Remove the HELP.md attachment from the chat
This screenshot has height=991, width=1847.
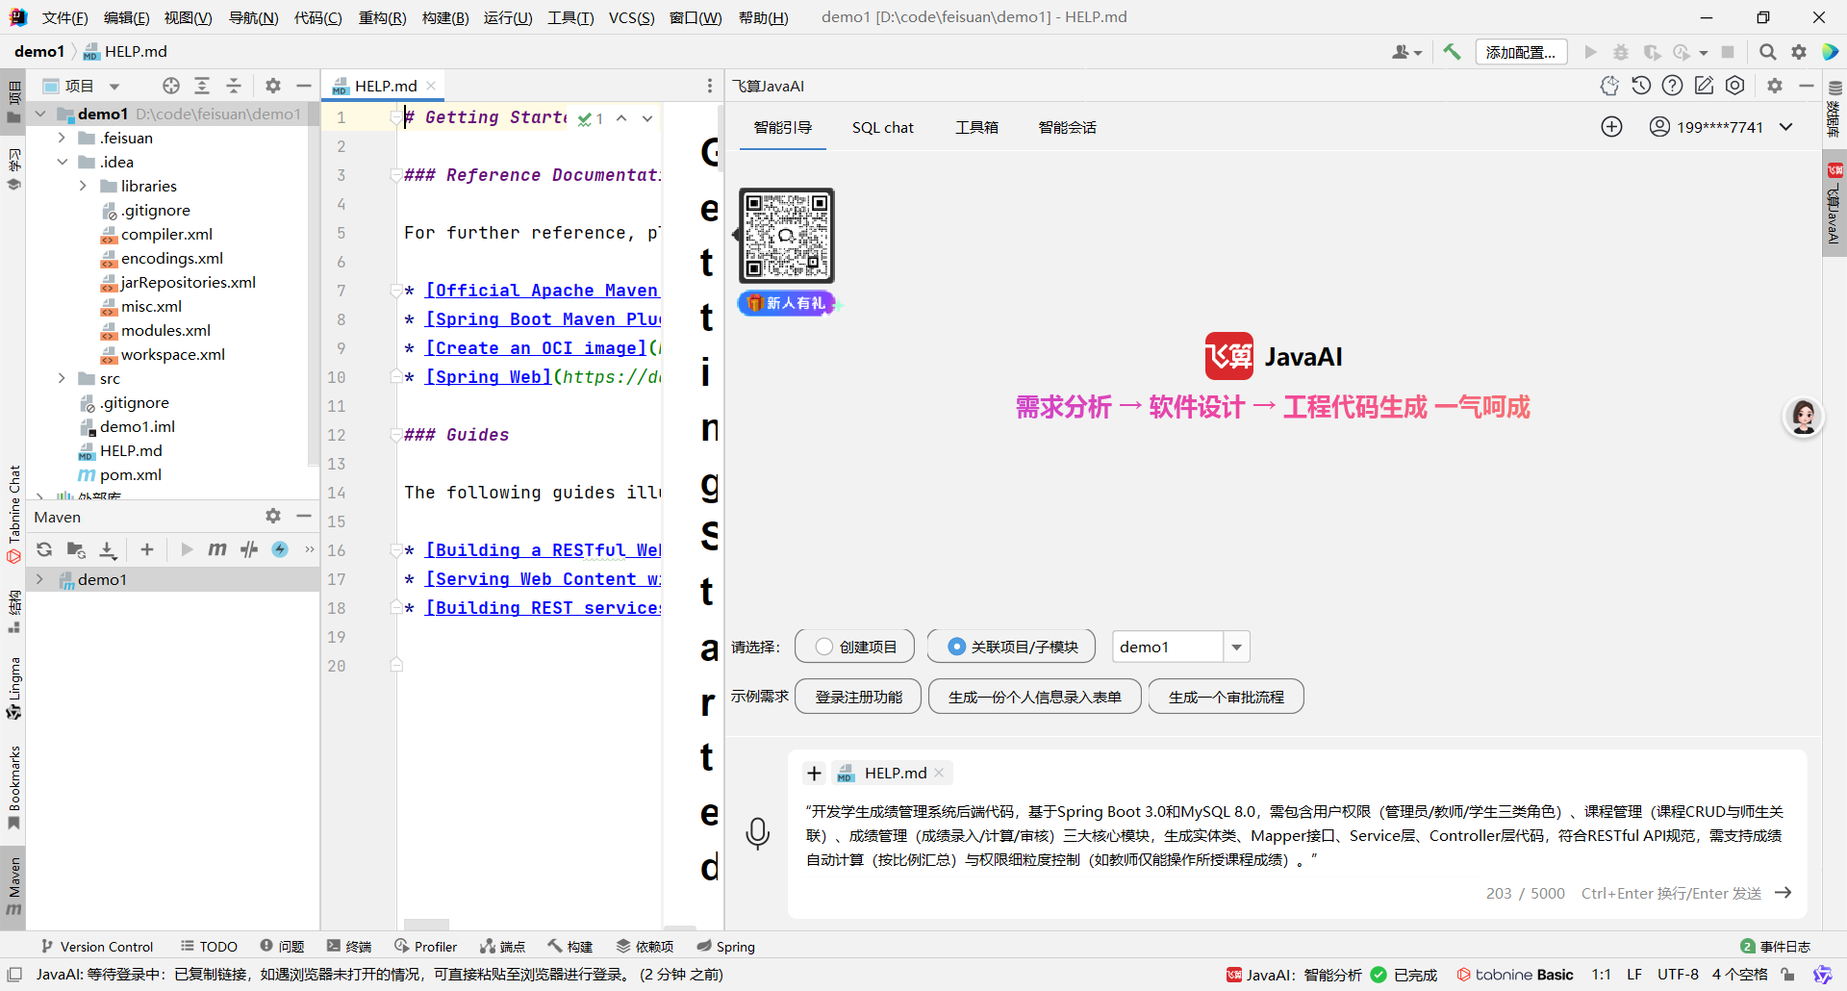click(938, 772)
